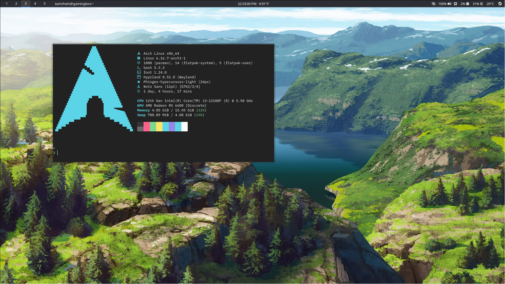
Task: Toggle the idle inhibitor eye icon
Action: pos(433,4)
